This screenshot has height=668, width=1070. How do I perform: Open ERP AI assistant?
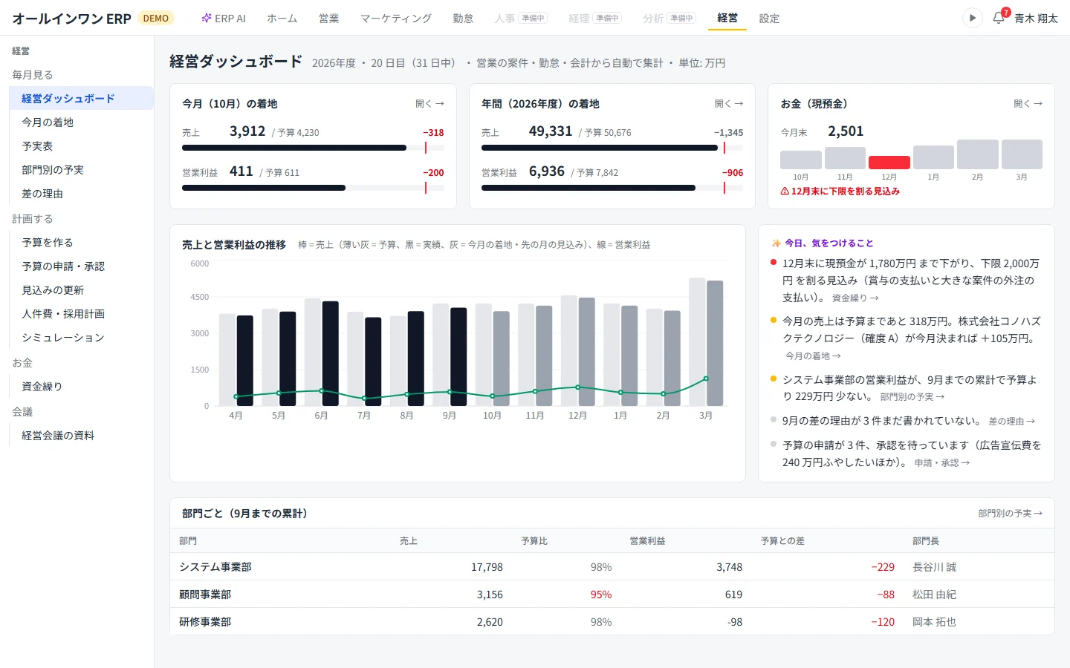(x=224, y=19)
